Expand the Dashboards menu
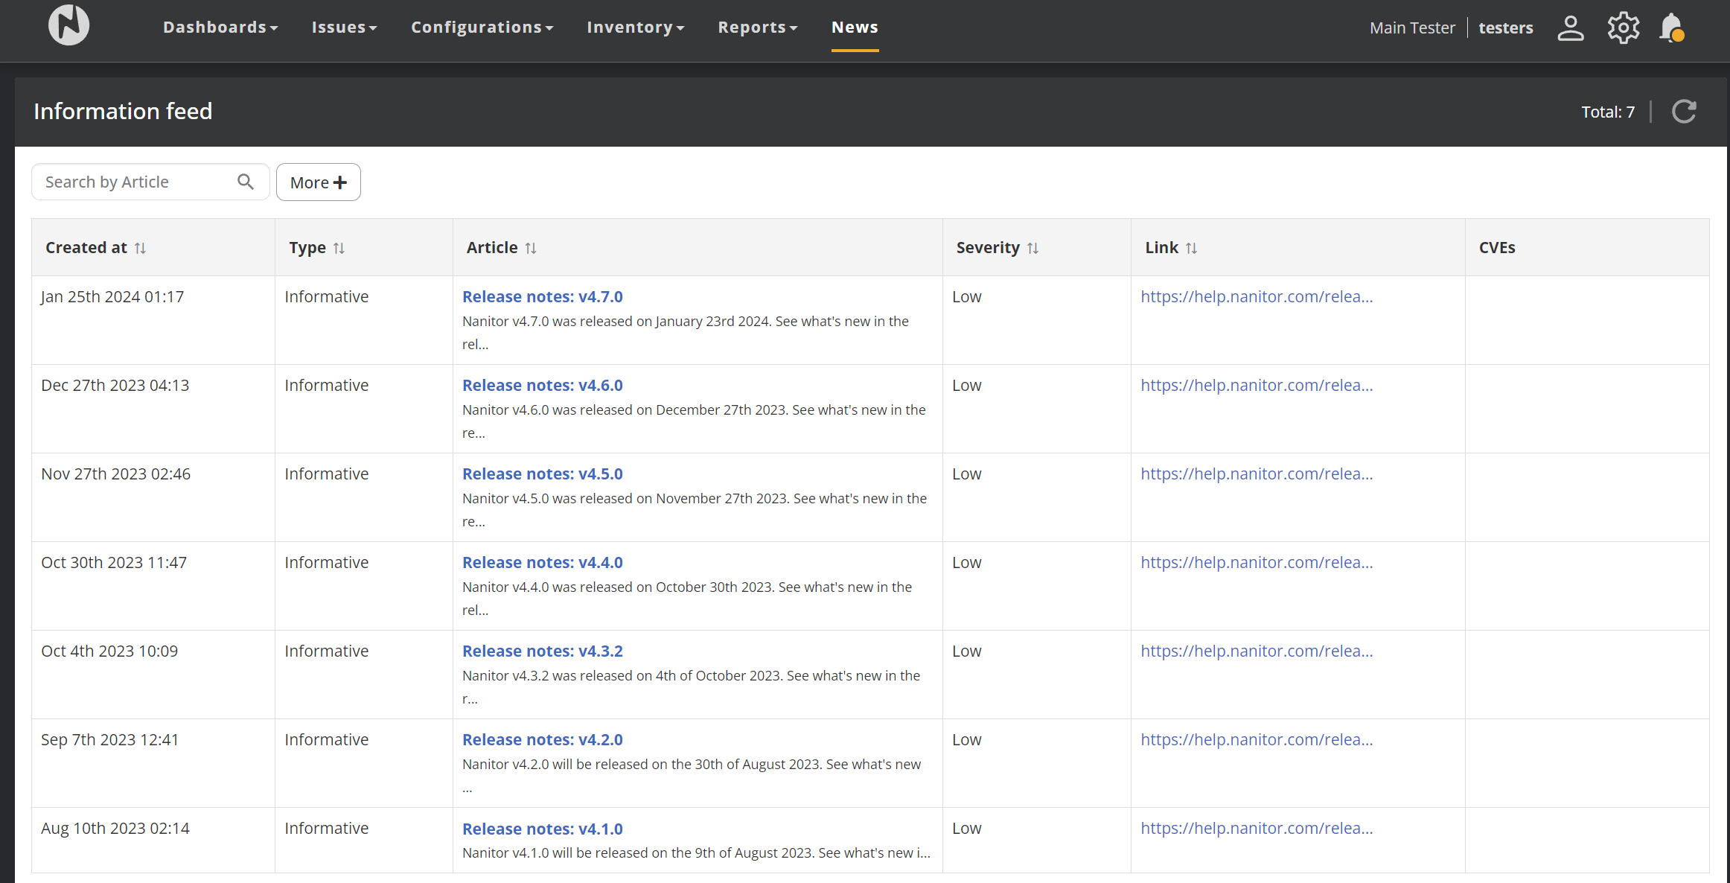The width and height of the screenshot is (1730, 883). pyautogui.click(x=220, y=28)
